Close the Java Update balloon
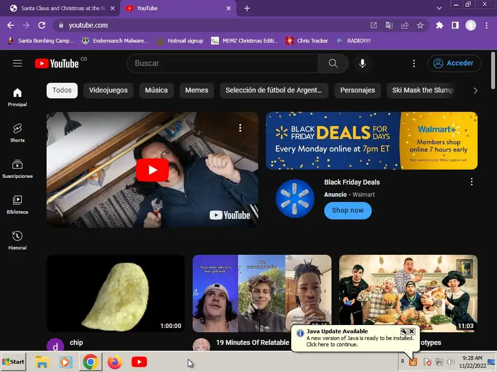The image size is (497, 372). pyautogui.click(x=412, y=331)
